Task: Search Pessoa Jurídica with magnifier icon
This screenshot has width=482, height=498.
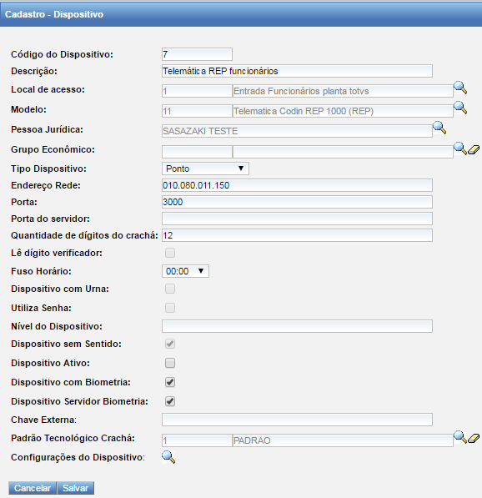Action: [439, 128]
